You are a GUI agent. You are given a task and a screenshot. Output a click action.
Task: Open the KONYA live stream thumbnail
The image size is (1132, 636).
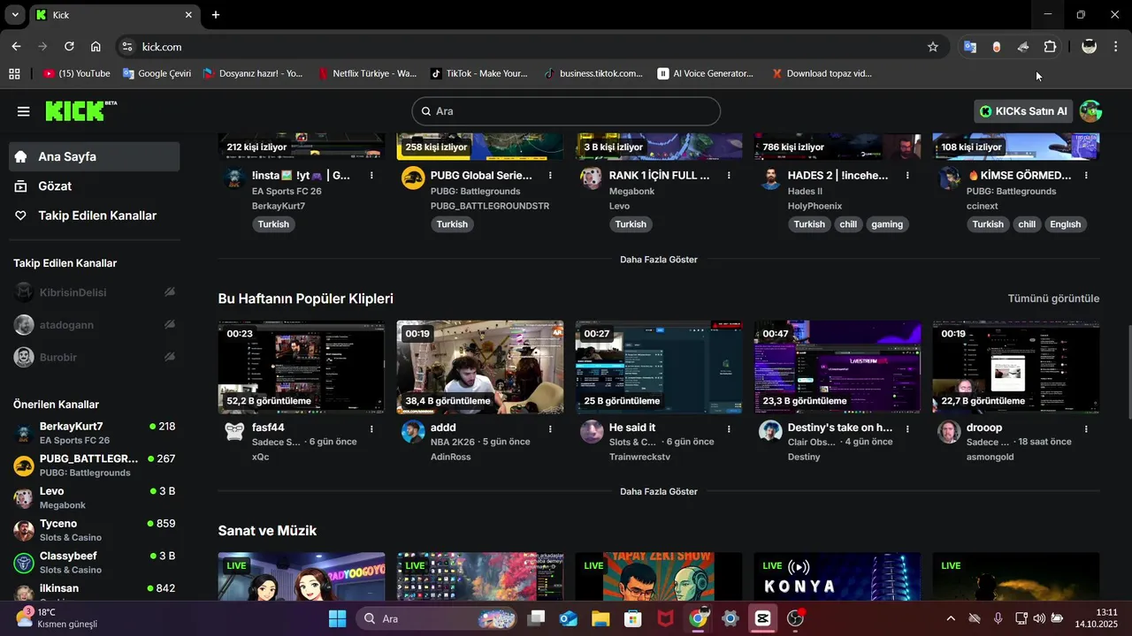(x=838, y=577)
